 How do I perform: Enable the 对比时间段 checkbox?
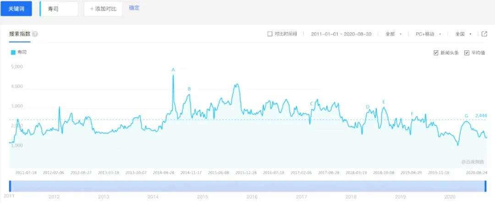click(270, 34)
